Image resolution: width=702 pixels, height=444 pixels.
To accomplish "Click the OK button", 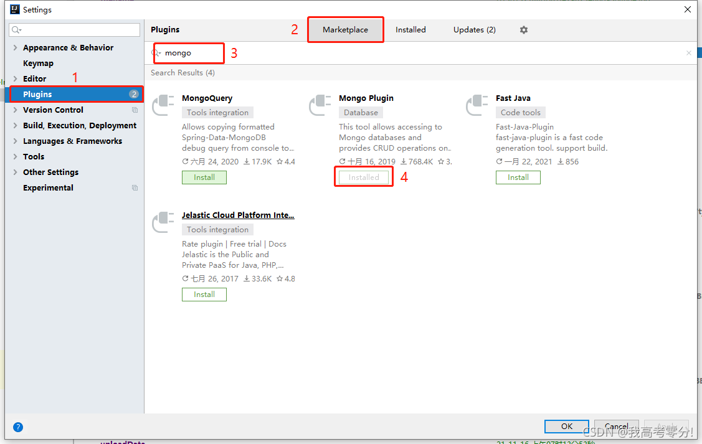I will click(x=566, y=427).
